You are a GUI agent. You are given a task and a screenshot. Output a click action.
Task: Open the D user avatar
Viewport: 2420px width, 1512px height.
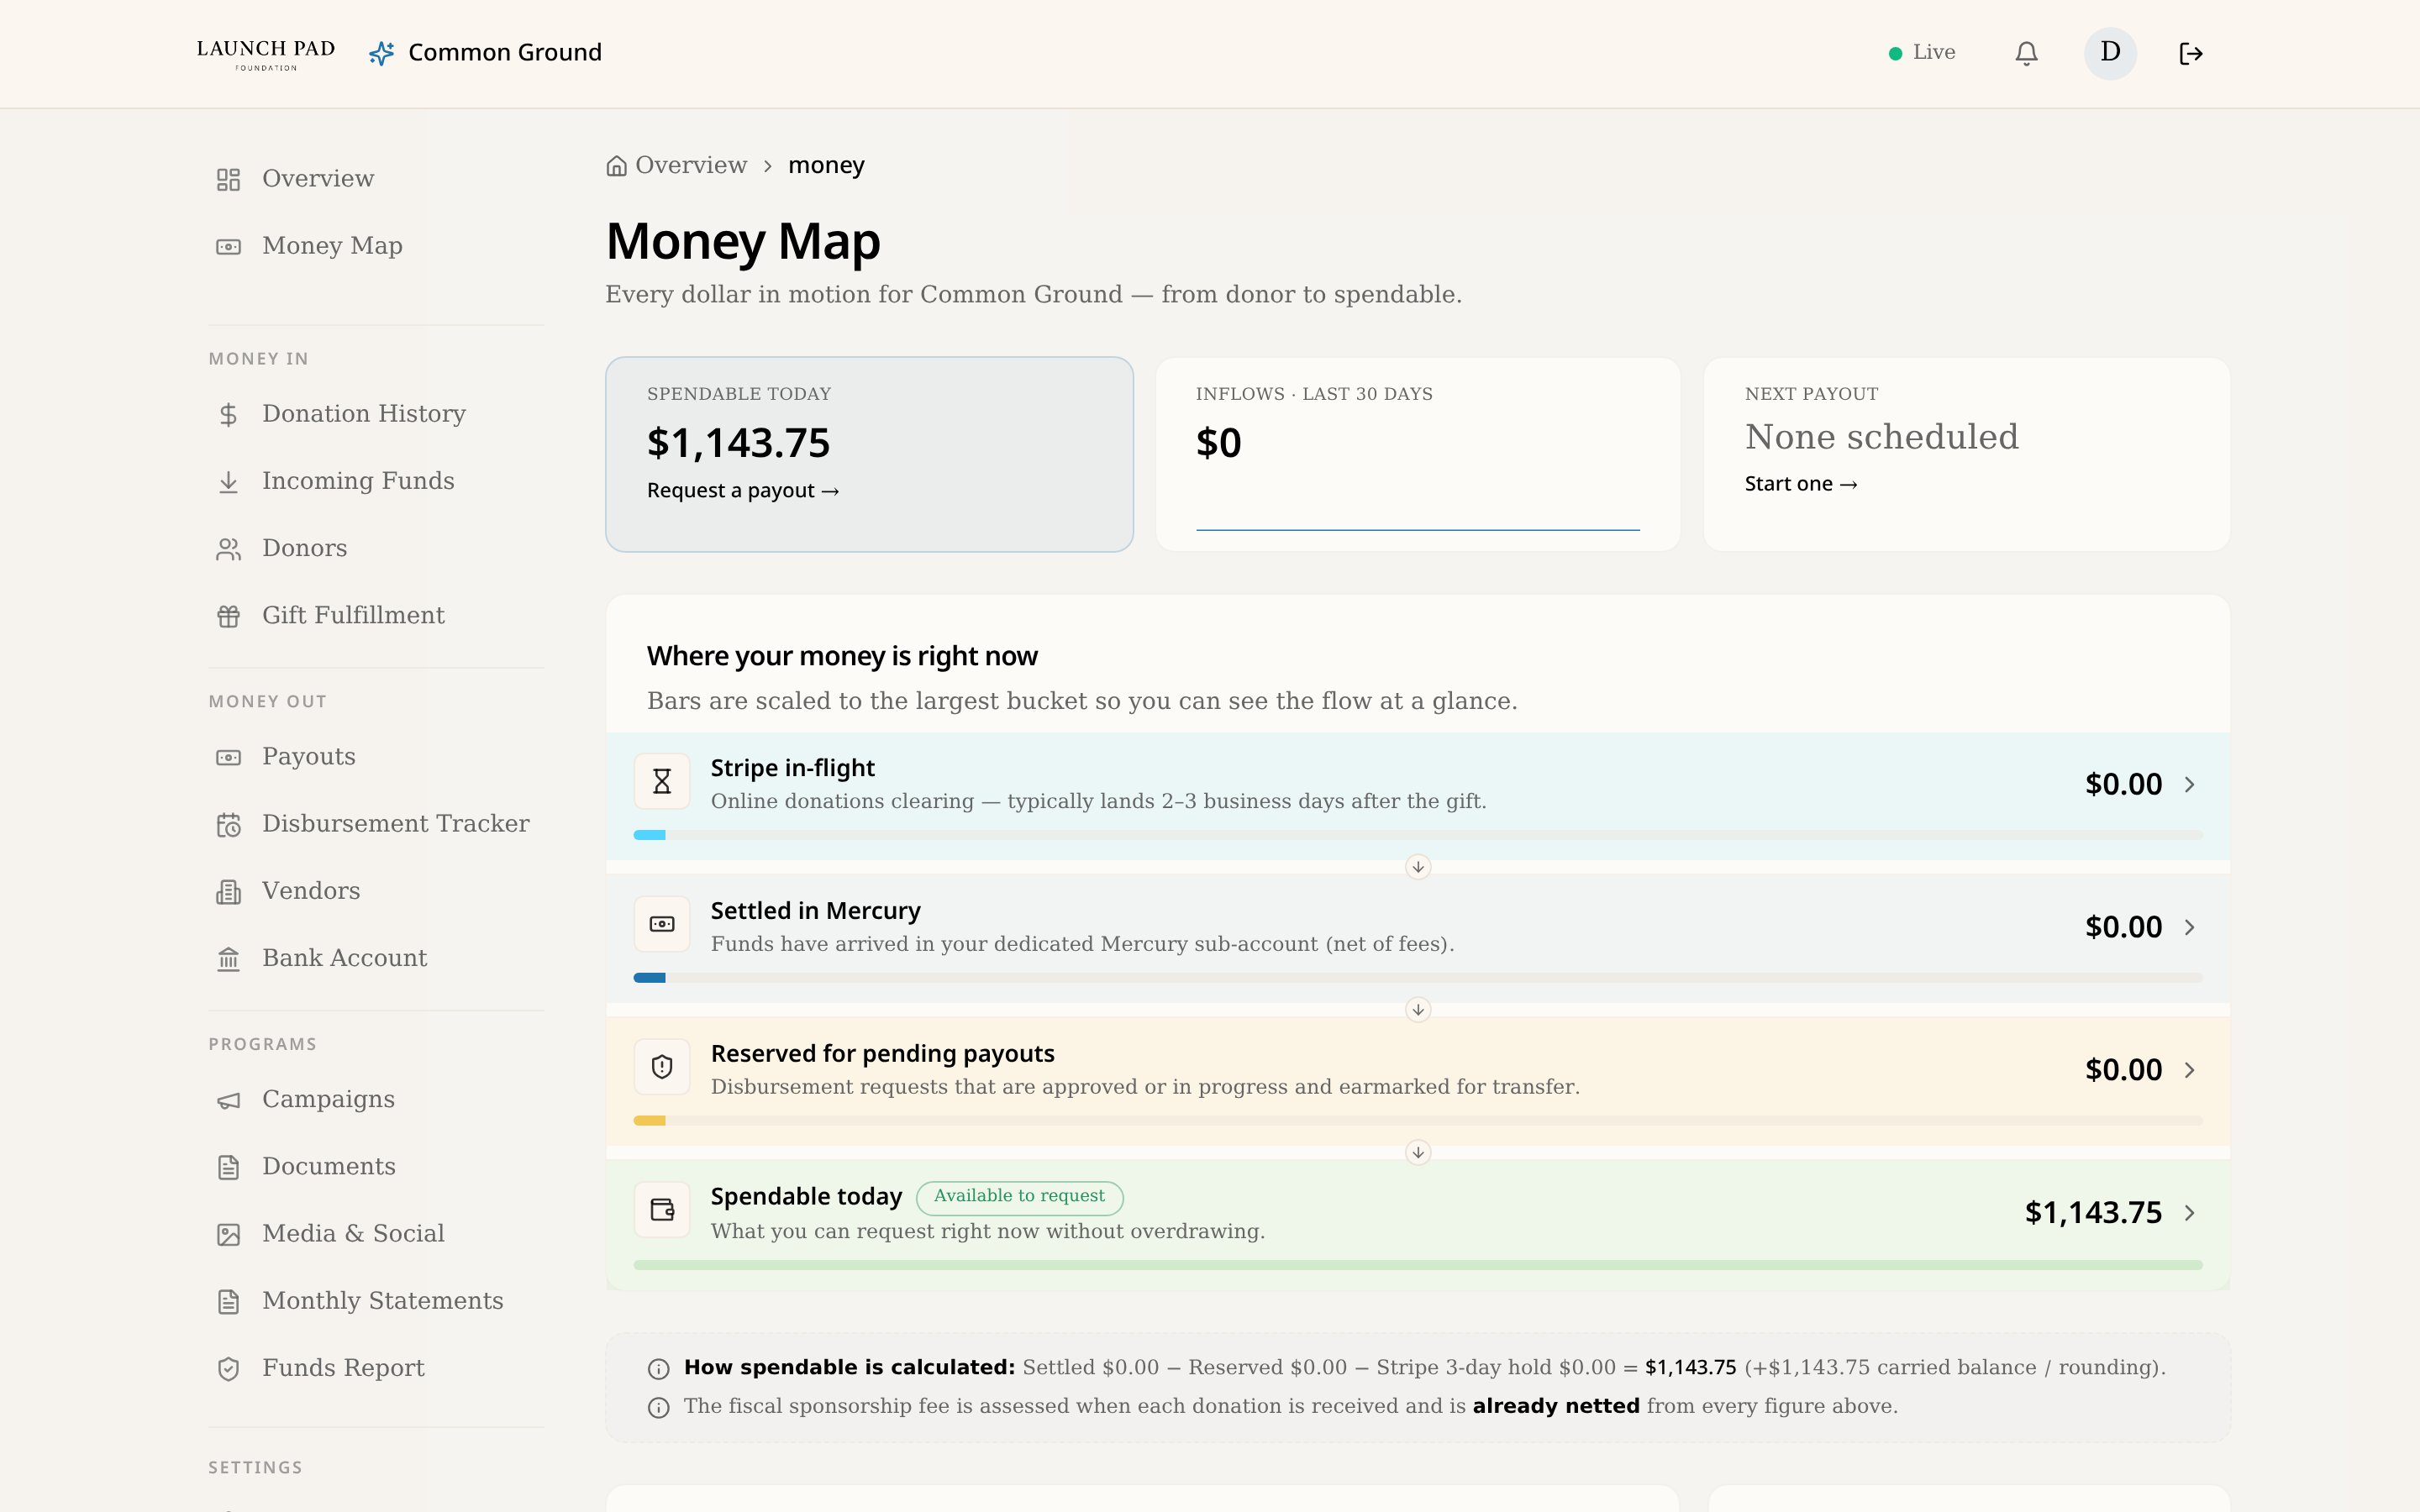click(2110, 53)
